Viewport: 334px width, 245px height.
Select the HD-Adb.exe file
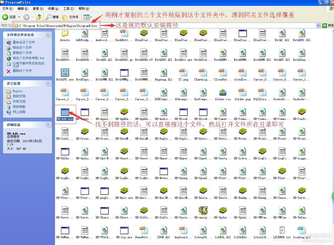click(x=65, y=114)
